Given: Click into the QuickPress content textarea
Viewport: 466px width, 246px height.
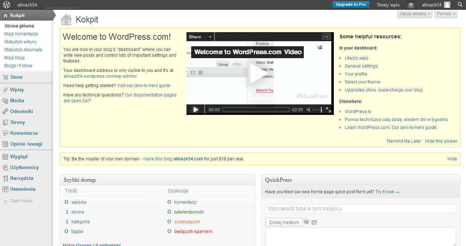Looking at the screenshot, I should (361, 237).
